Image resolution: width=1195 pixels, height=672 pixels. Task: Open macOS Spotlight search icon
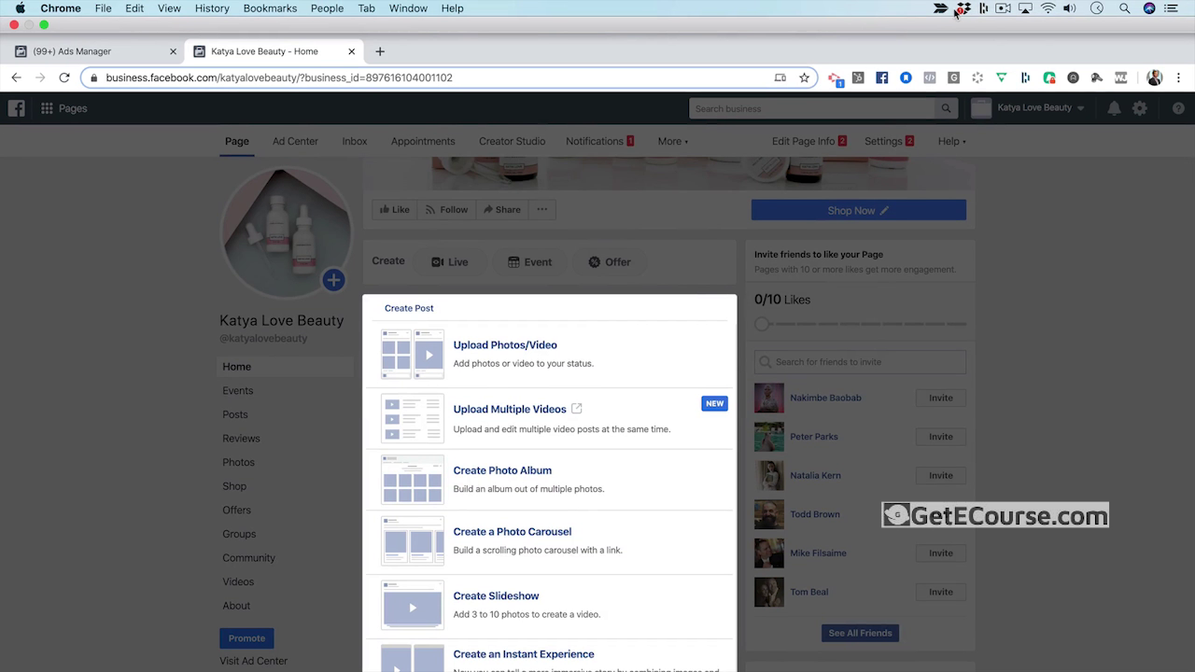click(1124, 8)
